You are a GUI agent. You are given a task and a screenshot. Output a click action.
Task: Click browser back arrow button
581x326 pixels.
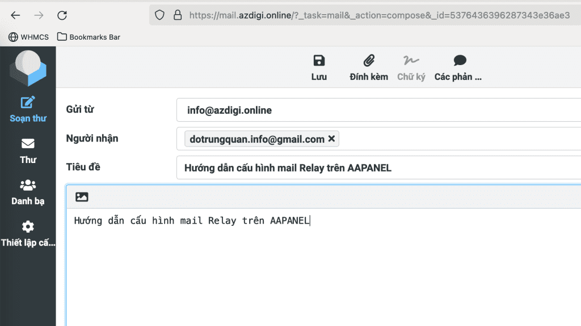(x=15, y=15)
